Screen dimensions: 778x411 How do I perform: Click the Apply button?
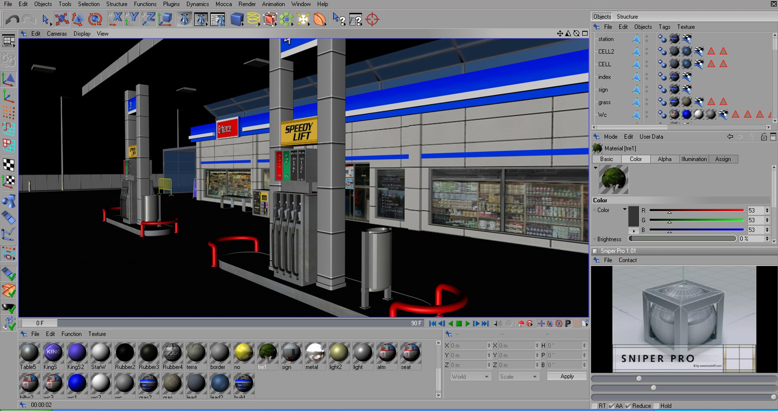[x=567, y=376]
